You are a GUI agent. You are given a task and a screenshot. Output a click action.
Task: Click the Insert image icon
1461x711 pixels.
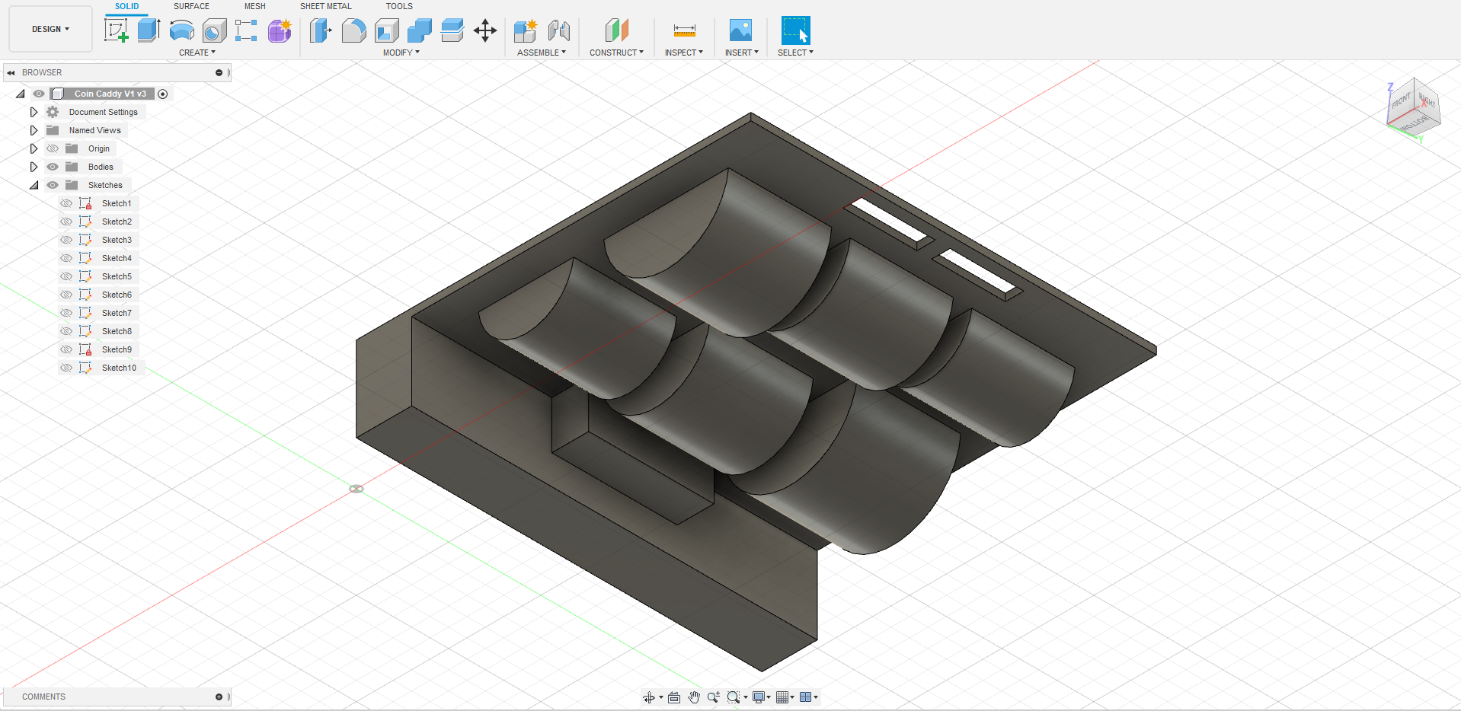click(740, 30)
